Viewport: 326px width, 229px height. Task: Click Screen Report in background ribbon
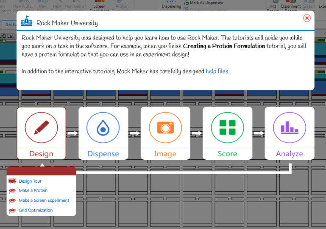309,5
